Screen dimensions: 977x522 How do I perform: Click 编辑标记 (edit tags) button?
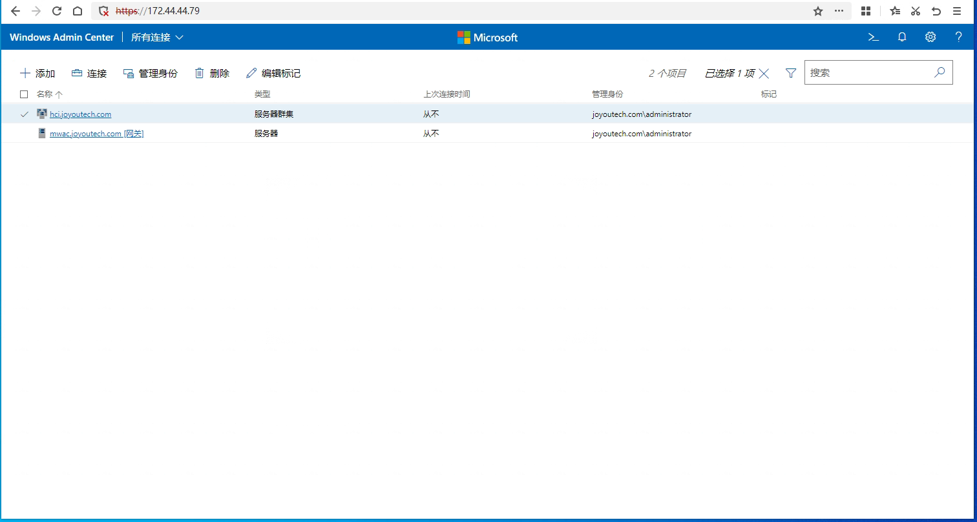tap(273, 74)
